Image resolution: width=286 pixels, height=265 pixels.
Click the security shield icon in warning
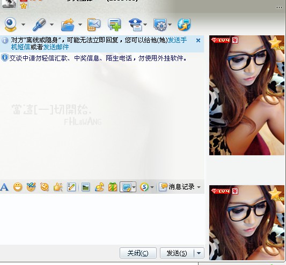point(4,57)
